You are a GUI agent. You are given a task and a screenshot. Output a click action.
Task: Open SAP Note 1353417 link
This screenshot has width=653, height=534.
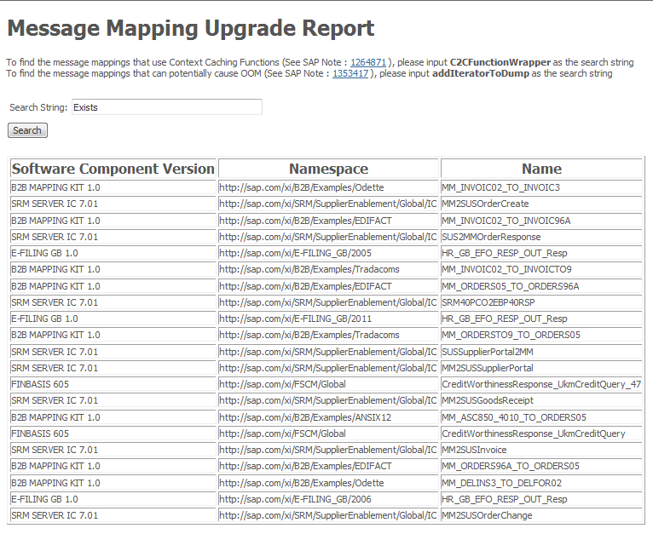coord(350,73)
